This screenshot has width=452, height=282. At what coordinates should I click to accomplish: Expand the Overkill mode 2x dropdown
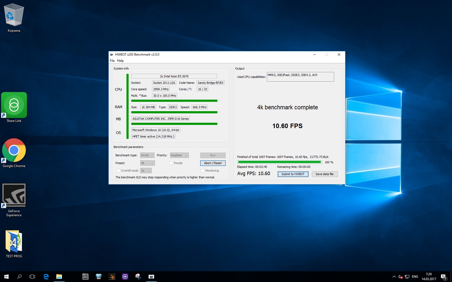146,171
